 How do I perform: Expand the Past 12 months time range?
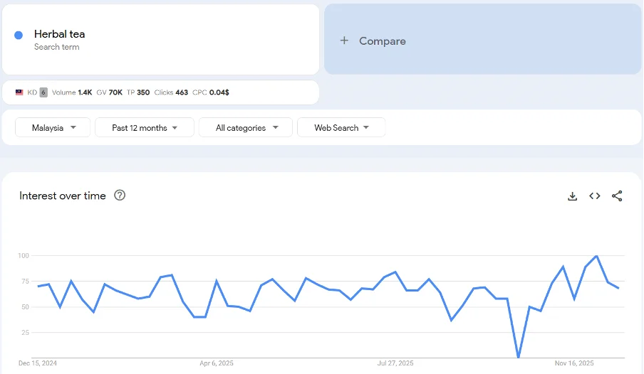145,128
